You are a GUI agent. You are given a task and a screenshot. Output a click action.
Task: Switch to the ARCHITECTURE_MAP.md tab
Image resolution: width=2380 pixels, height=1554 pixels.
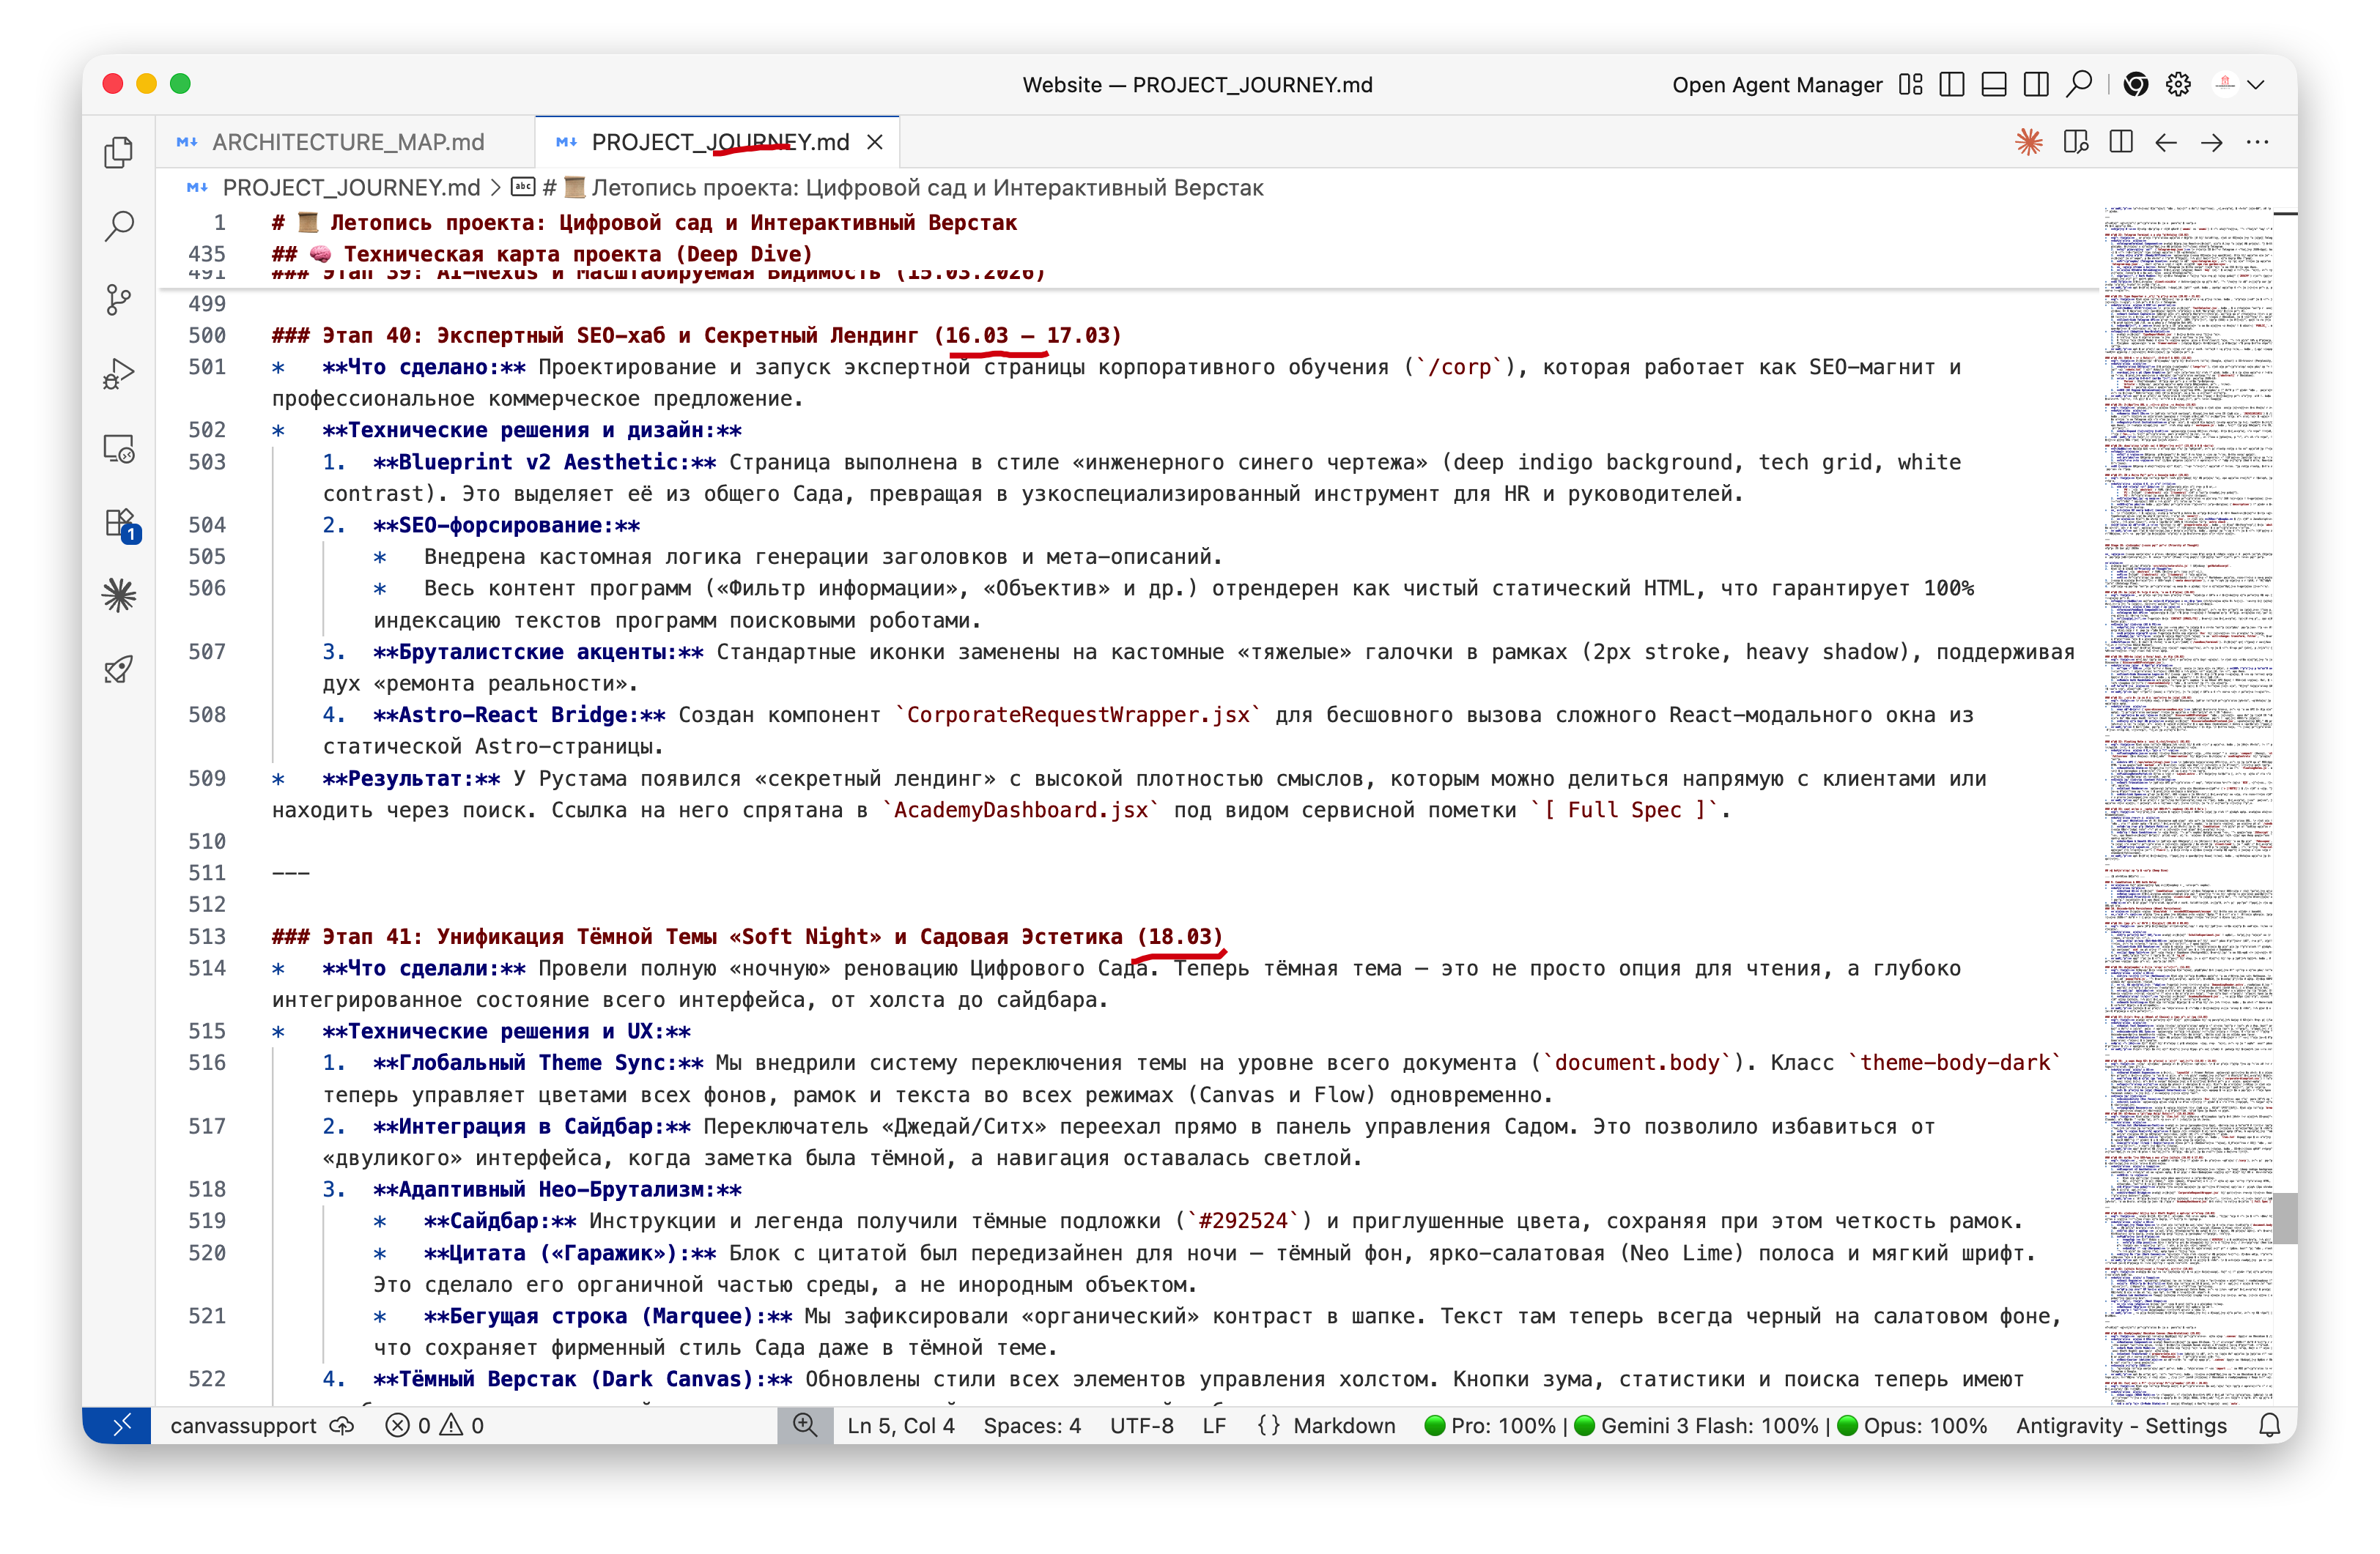(x=347, y=142)
